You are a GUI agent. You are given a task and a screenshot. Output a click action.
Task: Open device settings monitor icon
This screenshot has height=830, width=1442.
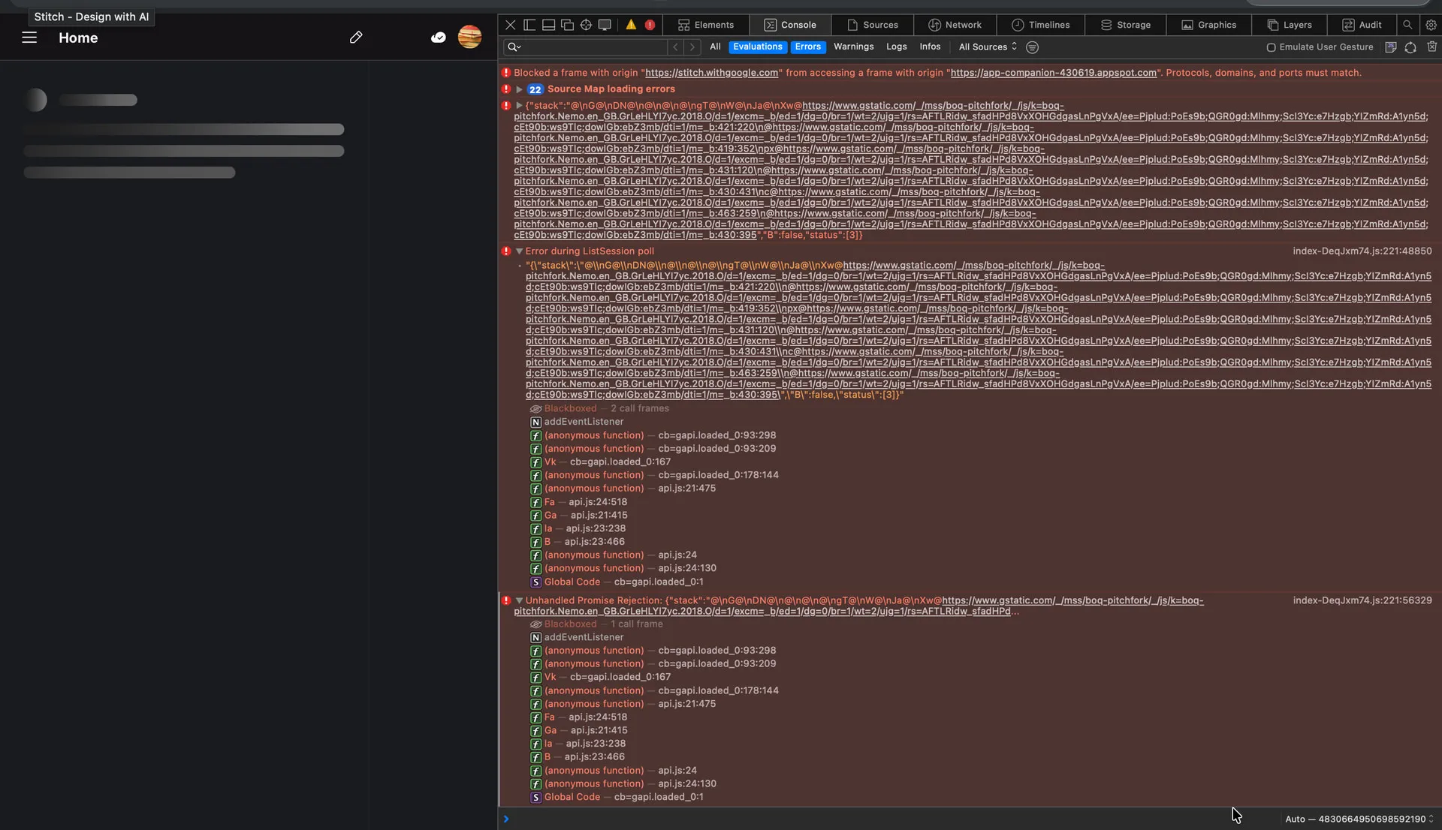(x=605, y=25)
